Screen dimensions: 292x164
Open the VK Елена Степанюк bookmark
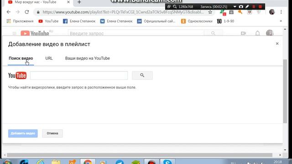(x=116, y=21)
